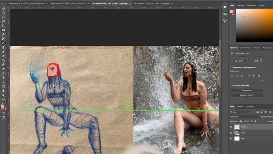Select the Lasso tool
The image size is (273, 154).
[x=3, y=17]
